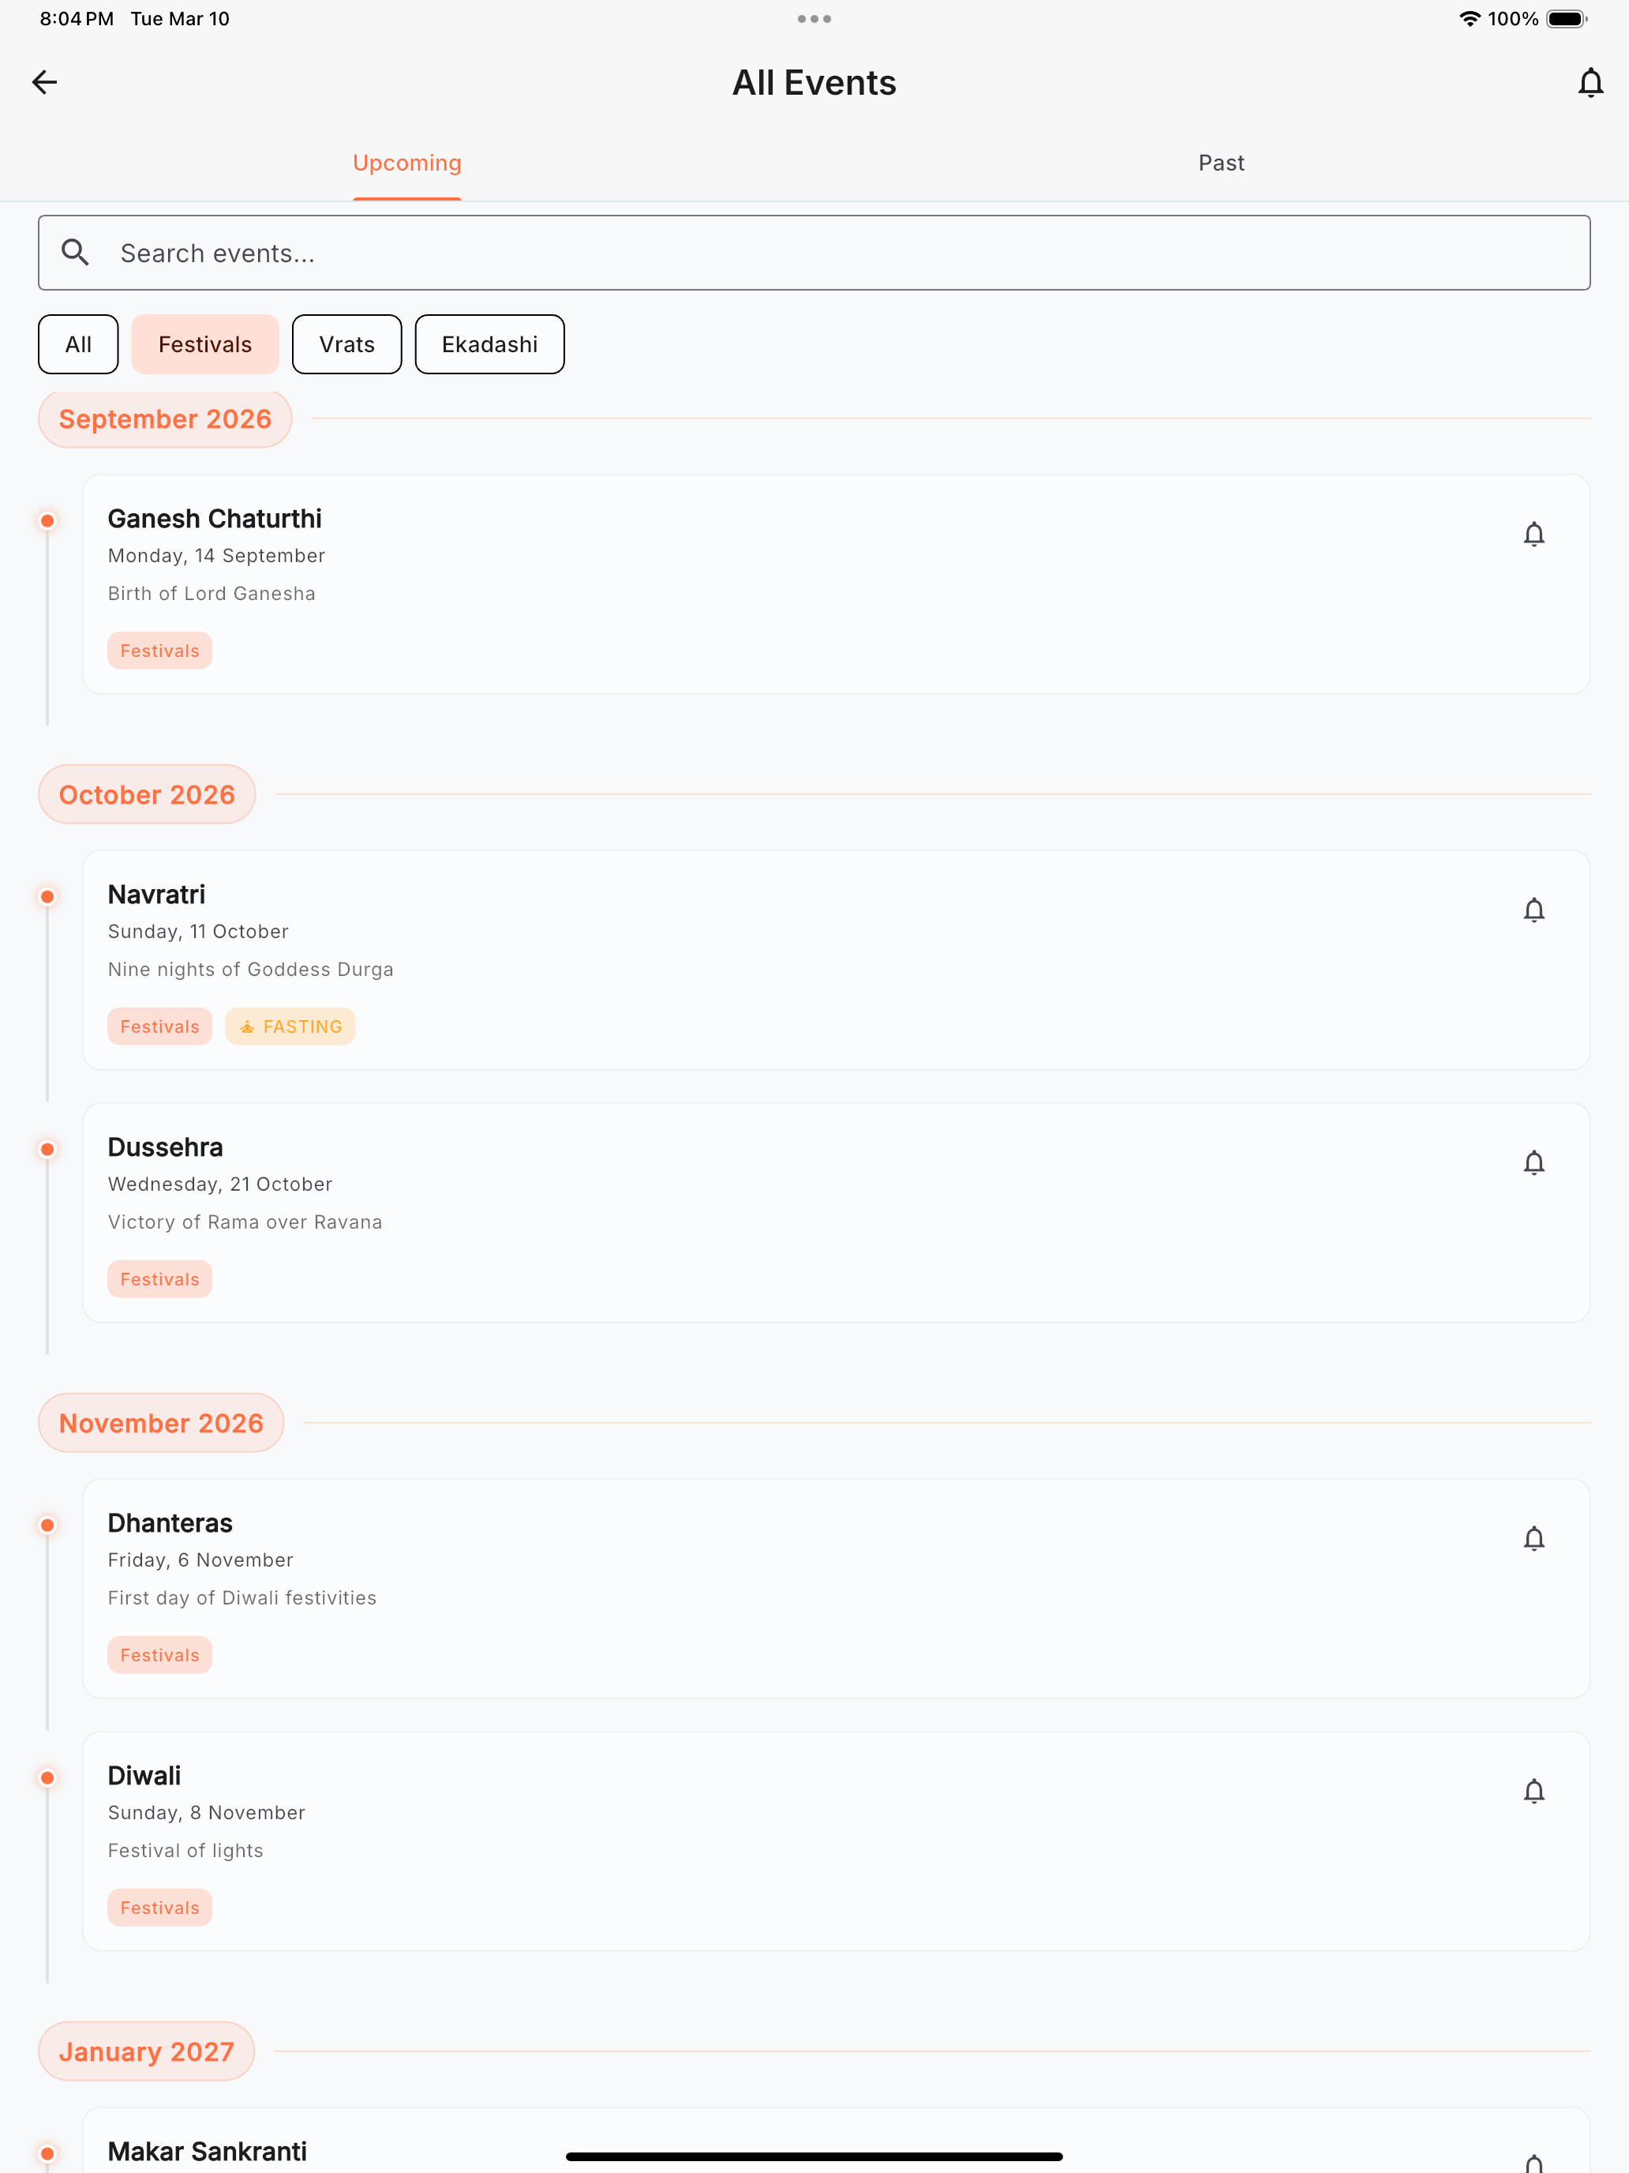Image resolution: width=1629 pixels, height=2173 pixels.
Task: Select the All filter chip
Action: click(79, 343)
